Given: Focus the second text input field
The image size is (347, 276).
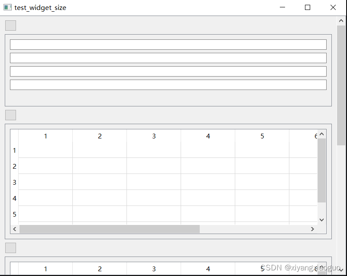Looking at the screenshot, I should (x=168, y=58).
